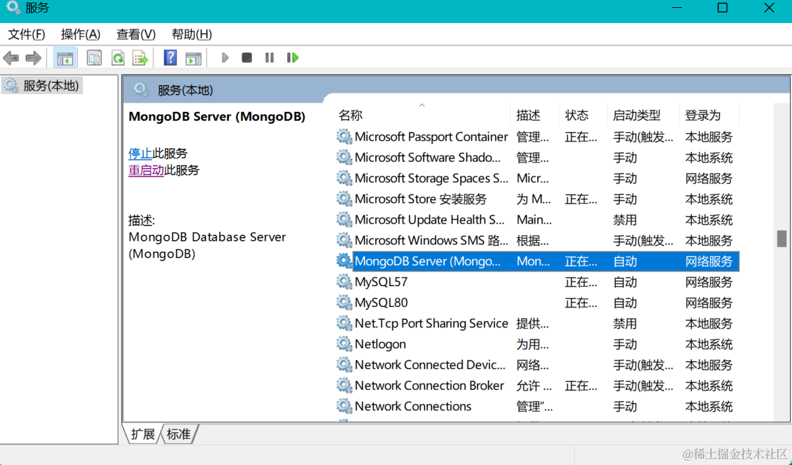The height and width of the screenshot is (465, 792).
Task: Select the Network Connection Broker service name
Action: (x=429, y=385)
